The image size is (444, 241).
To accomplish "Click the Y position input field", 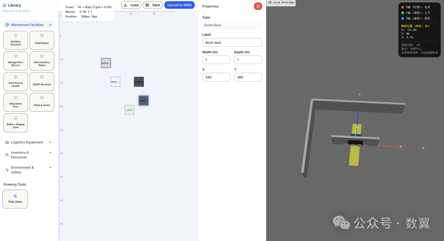I will point(248,77).
